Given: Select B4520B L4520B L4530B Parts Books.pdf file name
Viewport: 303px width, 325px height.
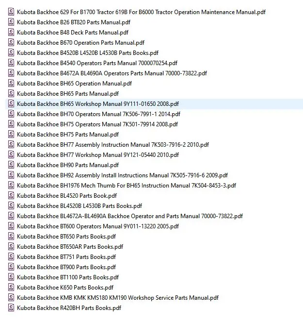Looking at the screenshot, I should [x=88, y=53].
